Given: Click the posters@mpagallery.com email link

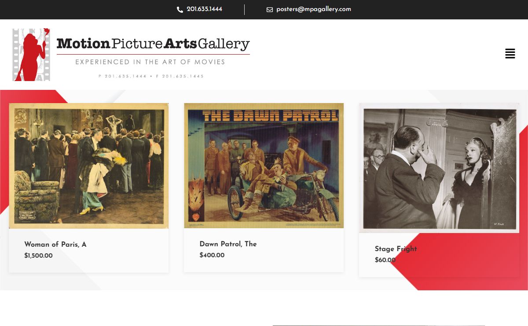Looking at the screenshot, I should [313, 9].
